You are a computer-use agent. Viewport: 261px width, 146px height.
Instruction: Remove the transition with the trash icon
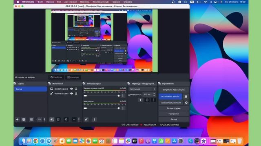click(x=147, y=100)
